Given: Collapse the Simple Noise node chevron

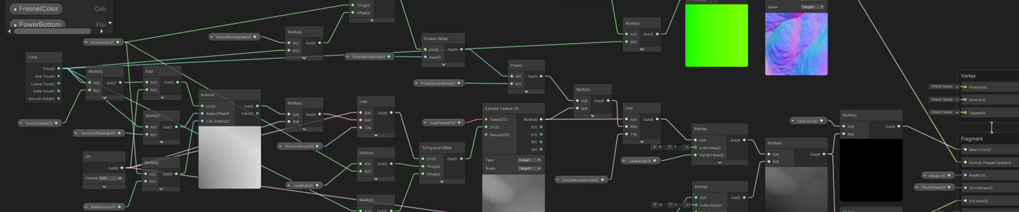Looking at the screenshot, I should pyautogui.click(x=443, y=65).
